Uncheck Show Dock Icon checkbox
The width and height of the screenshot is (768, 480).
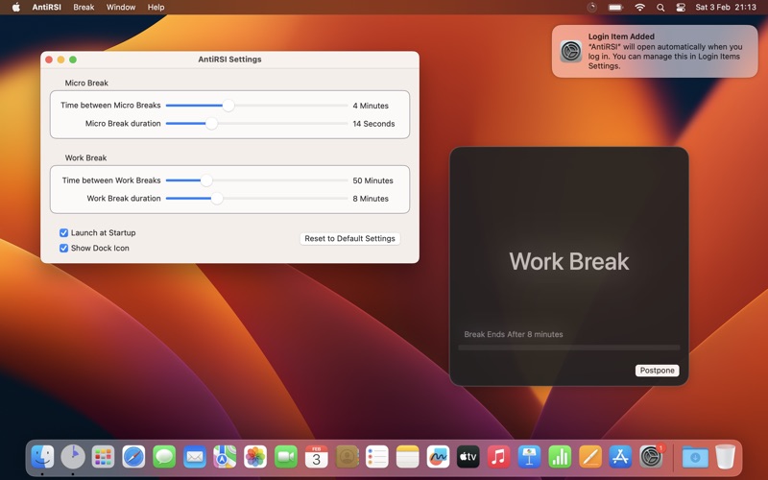[x=63, y=248]
